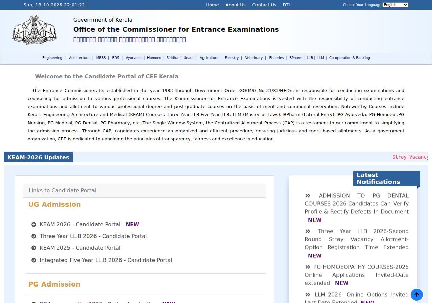The width and height of the screenshot is (432, 303).
Task: Open the Forestry course link
Action: (232, 58)
